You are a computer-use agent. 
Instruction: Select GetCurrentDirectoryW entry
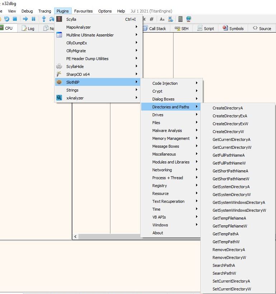(238, 147)
